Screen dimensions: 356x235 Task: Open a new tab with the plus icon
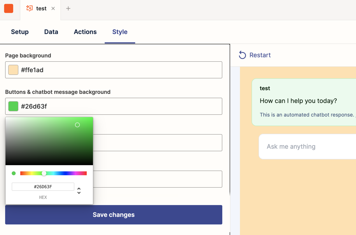click(x=68, y=9)
